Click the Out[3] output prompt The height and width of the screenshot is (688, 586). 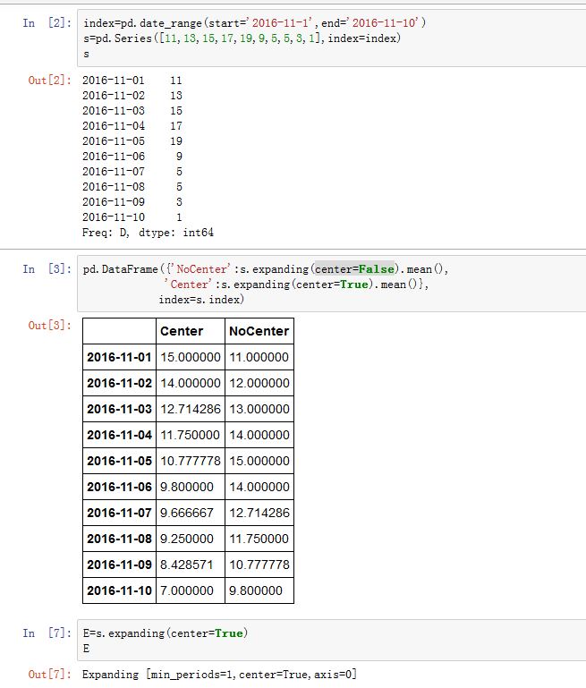49,326
